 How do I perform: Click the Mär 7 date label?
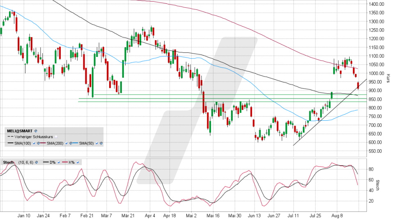(x=107, y=216)
